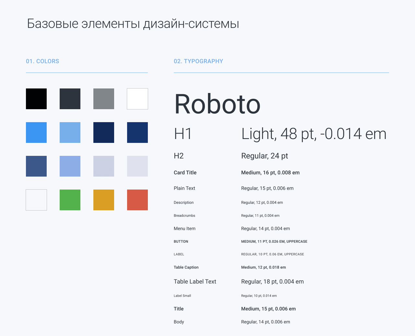Select the green color swatch

pos(70,200)
